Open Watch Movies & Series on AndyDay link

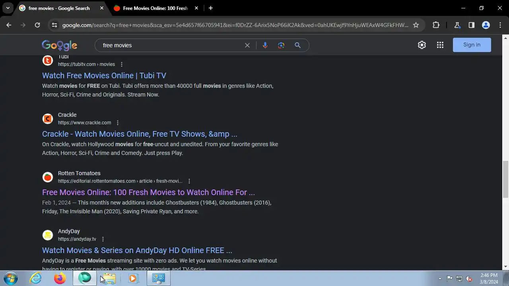pyautogui.click(x=137, y=250)
